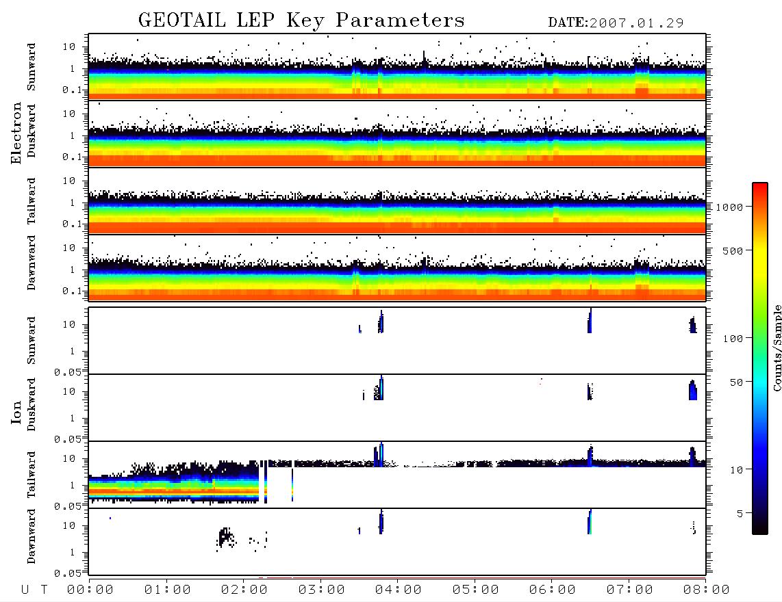
Task: Click the '06:00' time tick label
Action: pyautogui.click(x=553, y=590)
